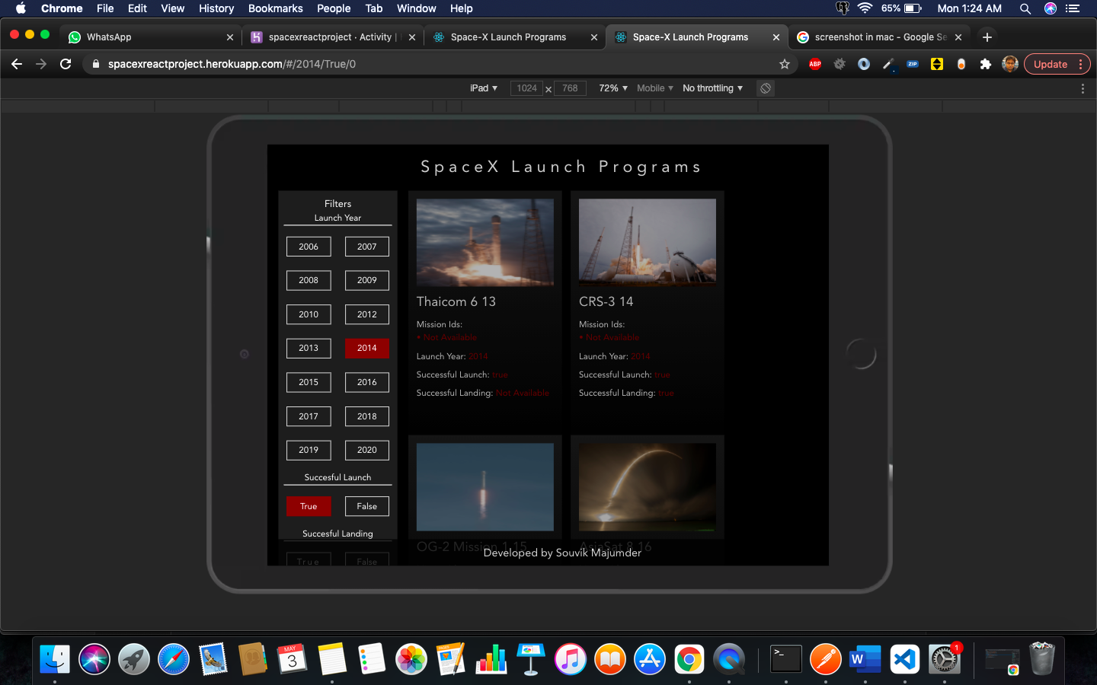Open Photos from the dock
Viewport: 1097px width, 685px height.
(x=411, y=659)
